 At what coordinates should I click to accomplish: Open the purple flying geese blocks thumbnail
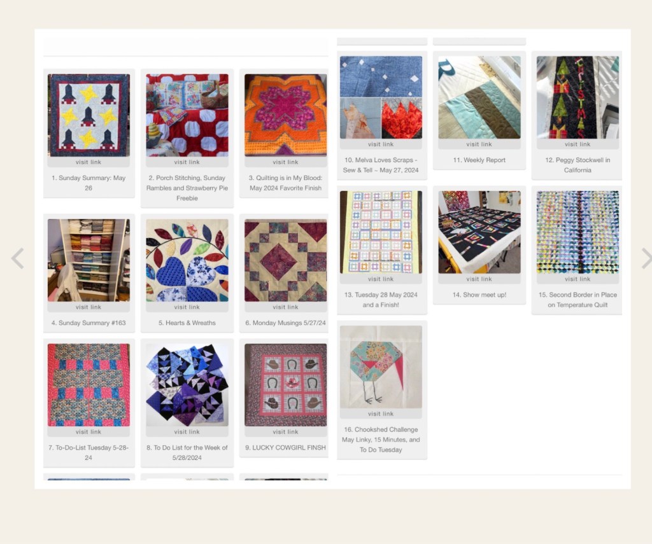[x=187, y=385]
